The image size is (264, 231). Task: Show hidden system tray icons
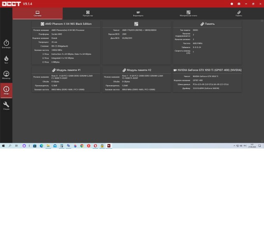[234, 146]
